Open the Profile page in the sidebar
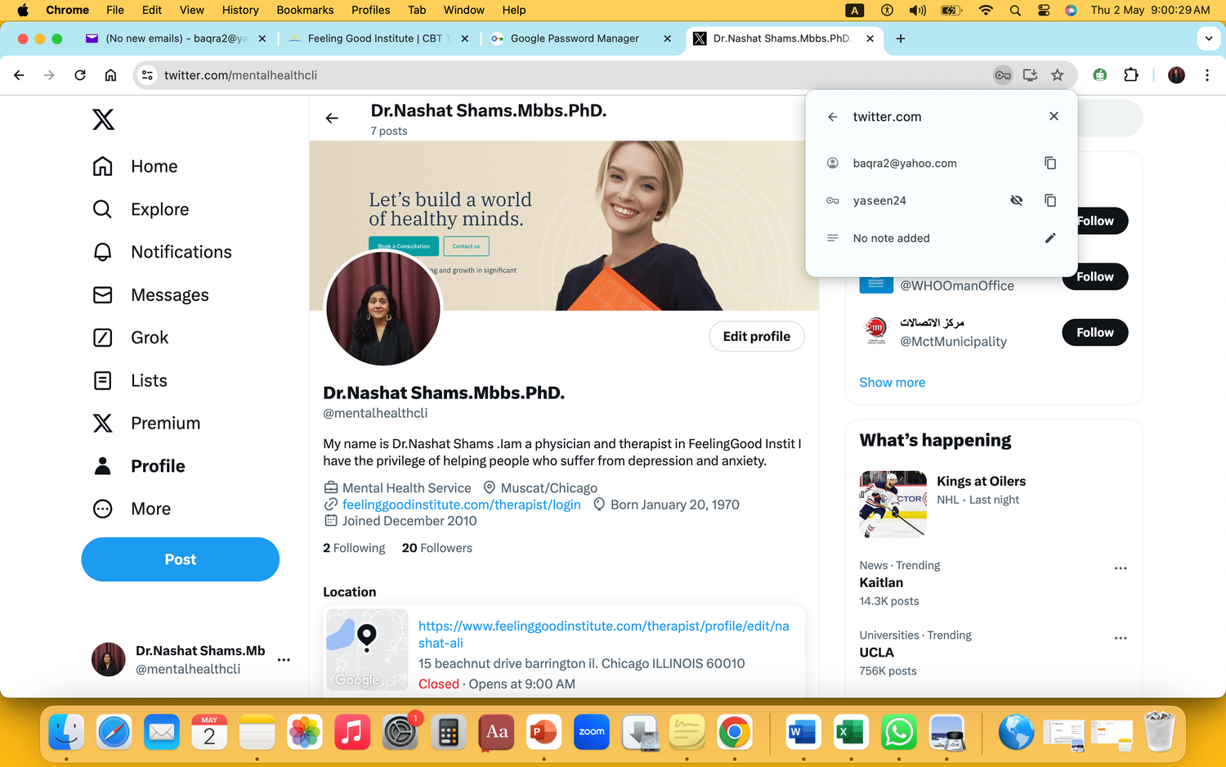 click(139, 466)
